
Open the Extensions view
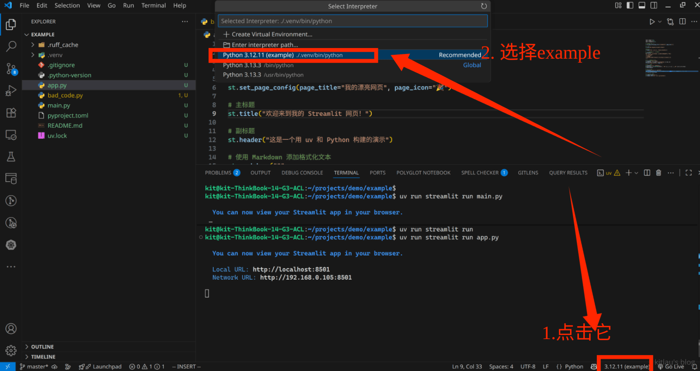pos(11,113)
